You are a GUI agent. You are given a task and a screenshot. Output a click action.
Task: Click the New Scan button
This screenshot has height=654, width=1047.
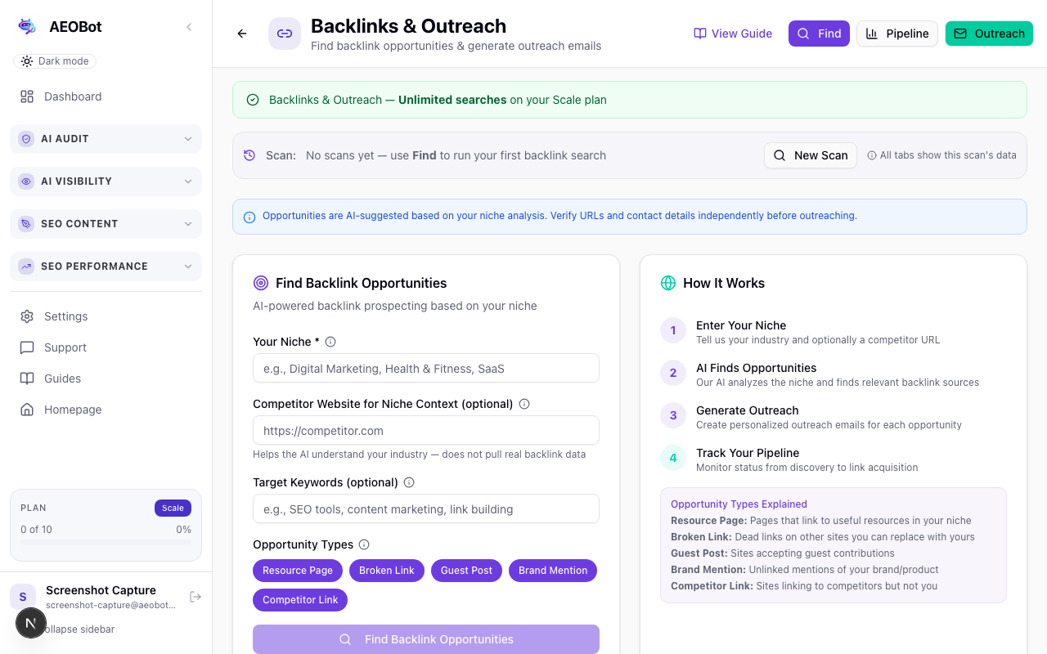click(811, 155)
